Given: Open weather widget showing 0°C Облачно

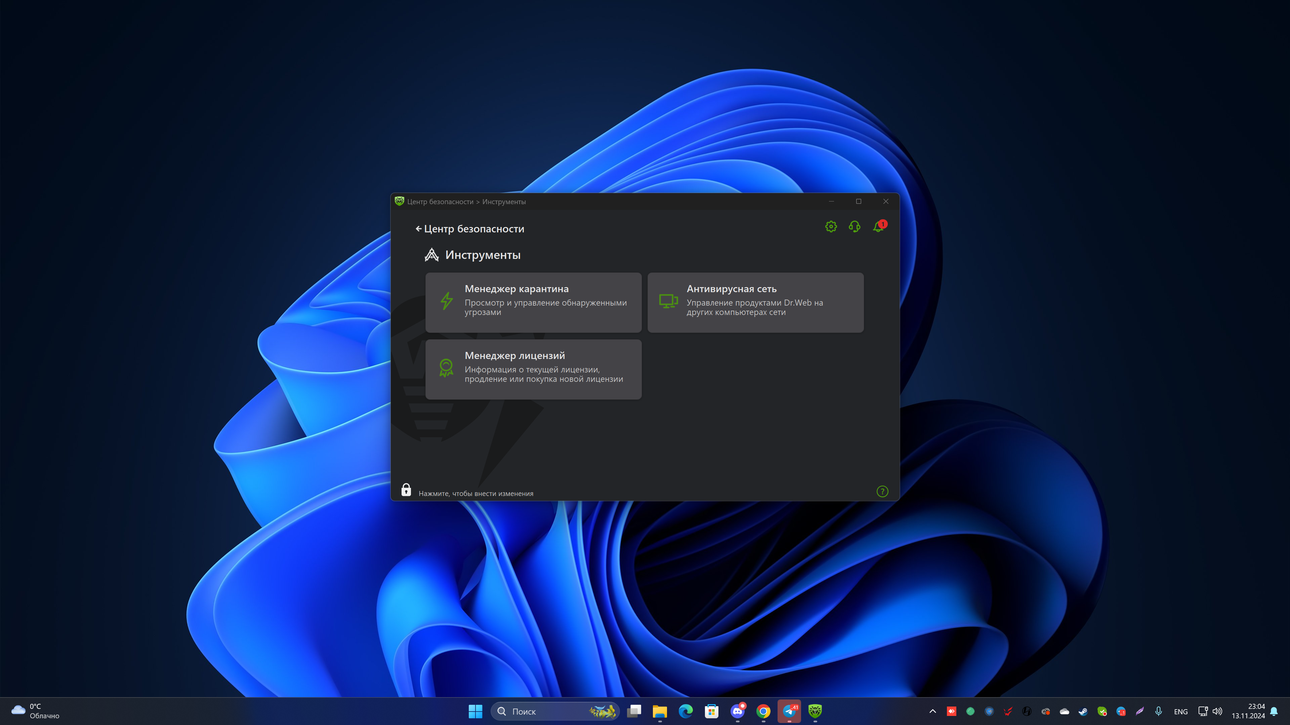Looking at the screenshot, I should click(35, 711).
